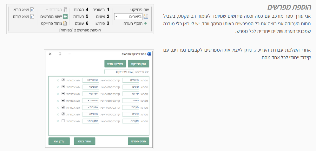Delete the הגהות row with its X icon
316x151 pixels.
pos(58,101)
